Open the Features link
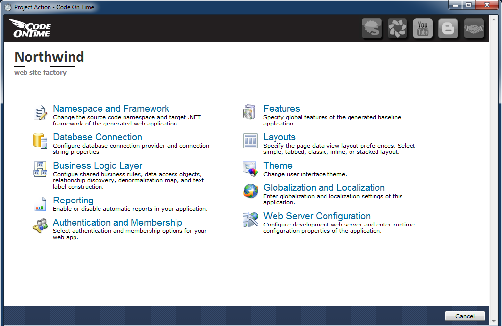The image size is (502, 326). click(281, 108)
